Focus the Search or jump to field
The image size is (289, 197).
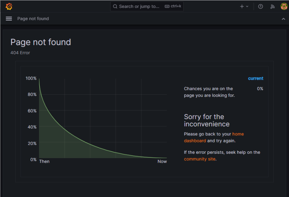[x=139, y=6]
